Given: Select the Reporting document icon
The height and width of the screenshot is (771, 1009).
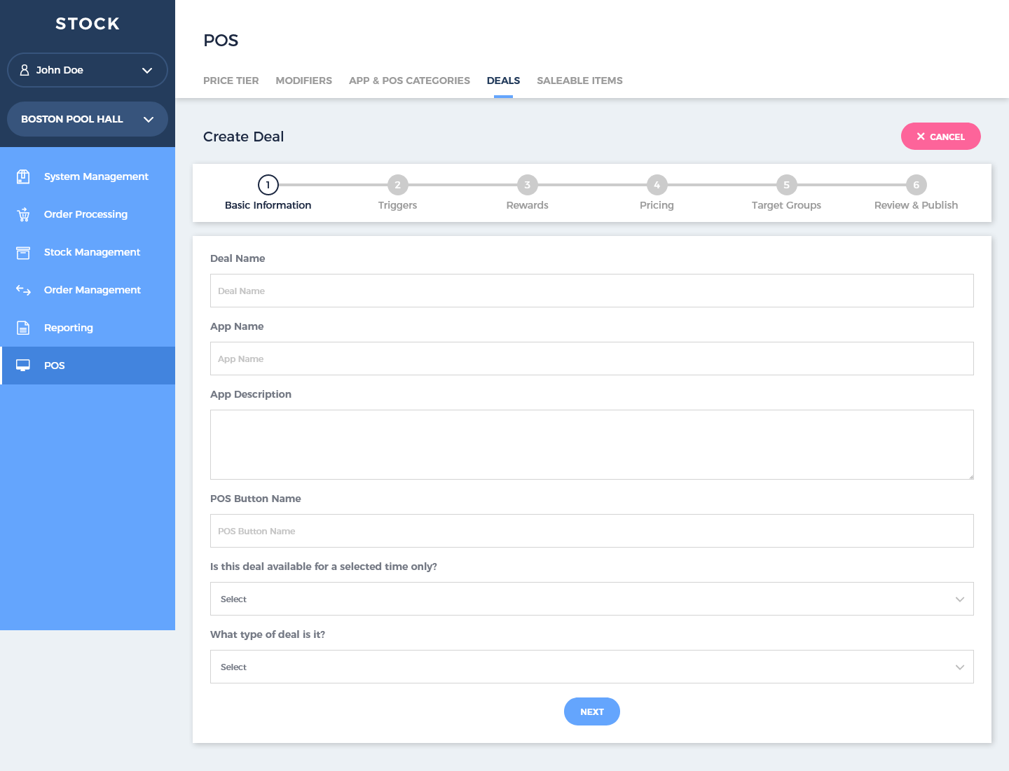Looking at the screenshot, I should click(x=23, y=328).
